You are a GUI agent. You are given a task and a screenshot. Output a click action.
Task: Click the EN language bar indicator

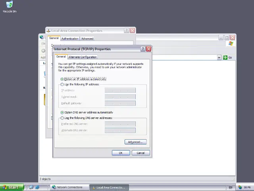231,187
